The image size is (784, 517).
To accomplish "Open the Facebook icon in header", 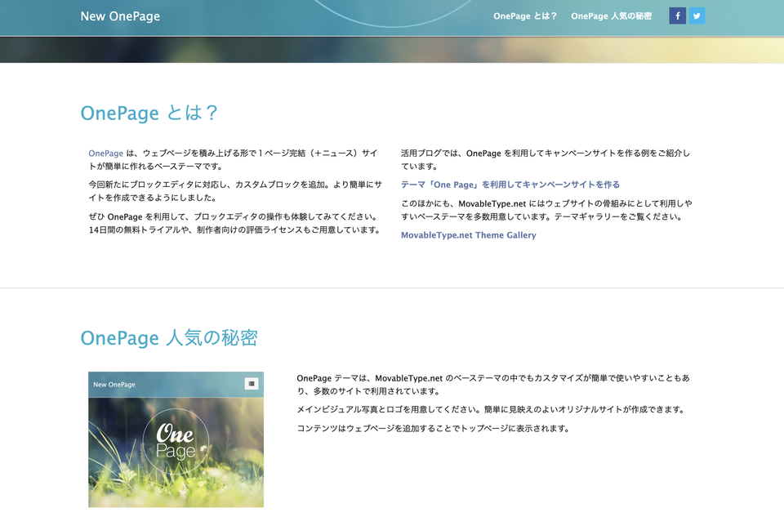I will coord(678,16).
